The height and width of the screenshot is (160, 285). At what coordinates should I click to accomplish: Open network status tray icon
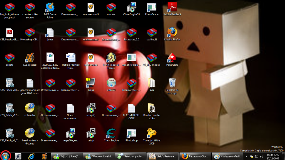point(256,157)
